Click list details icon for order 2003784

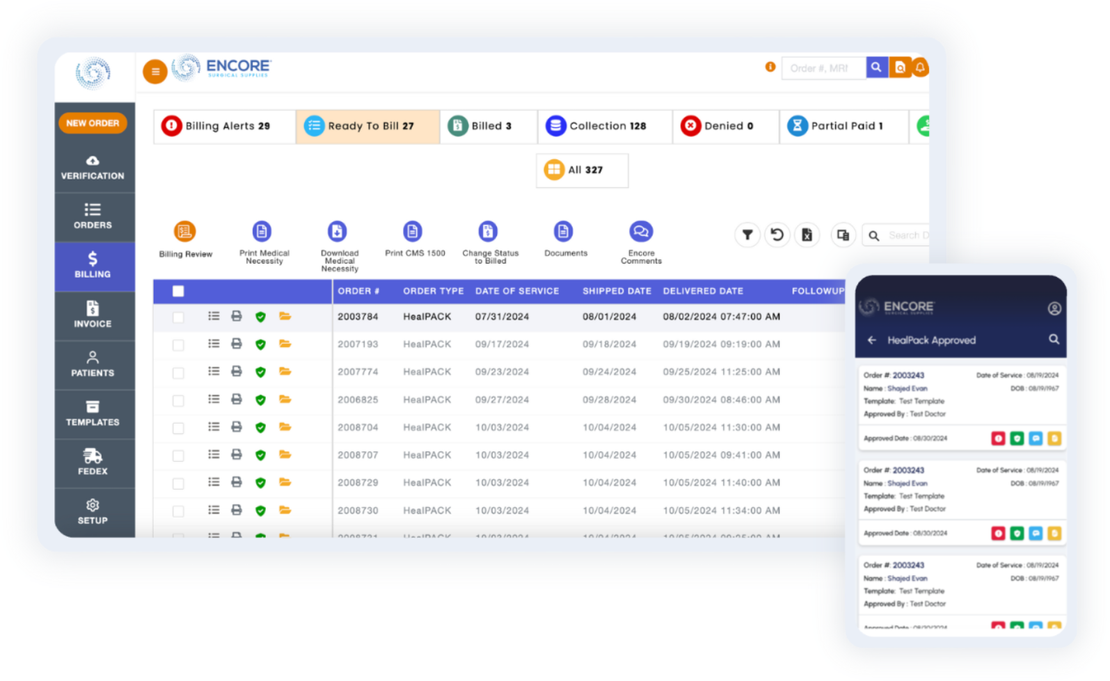(214, 317)
